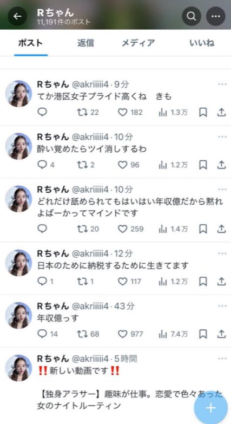Viewport: 231px width, 424px height.
Task: Open the profile's three-dot options menu
Action: coord(216,16)
